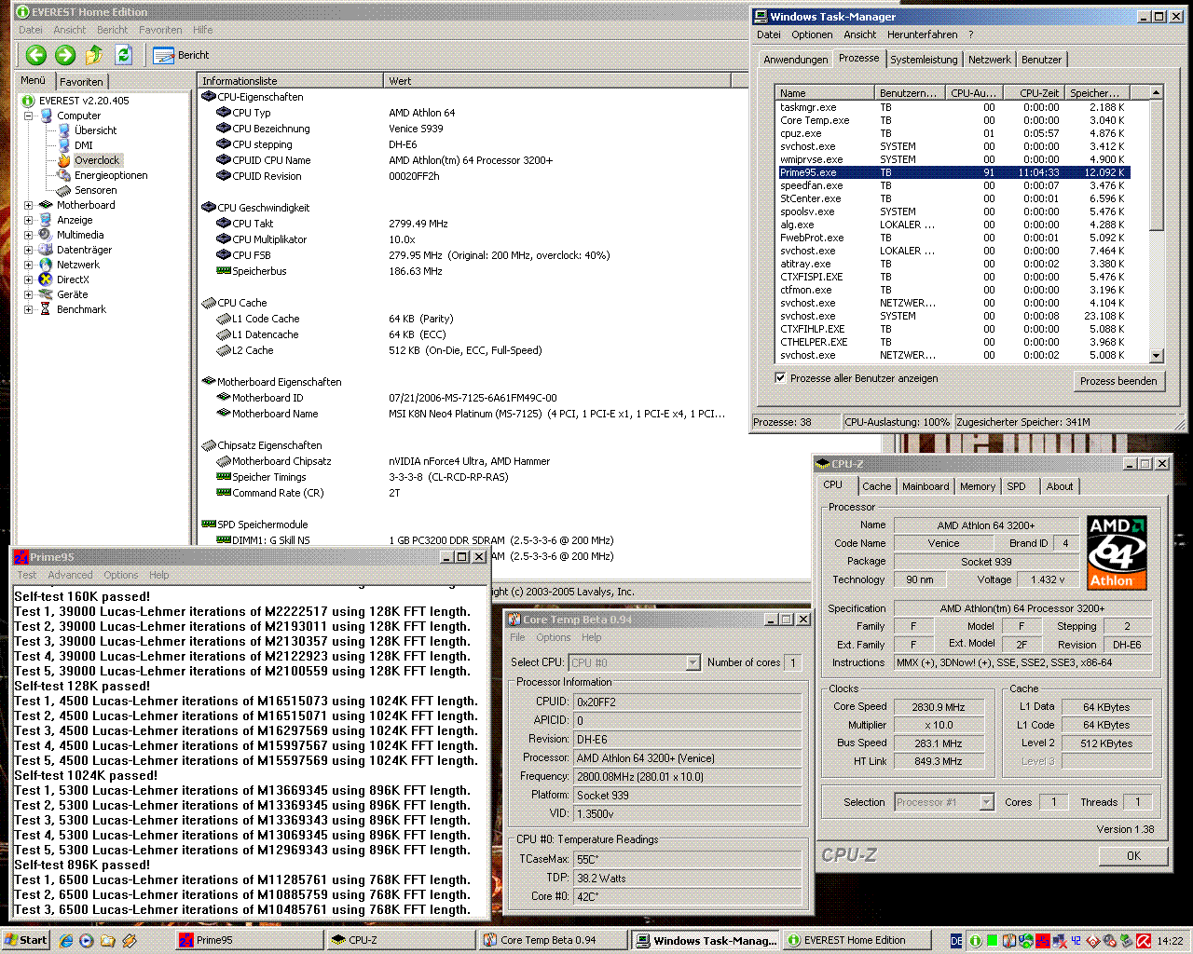The width and height of the screenshot is (1193, 954).
Task: Click the AMD Athlon 64 logo in CPU-Z
Action: pyautogui.click(x=1117, y=552)
